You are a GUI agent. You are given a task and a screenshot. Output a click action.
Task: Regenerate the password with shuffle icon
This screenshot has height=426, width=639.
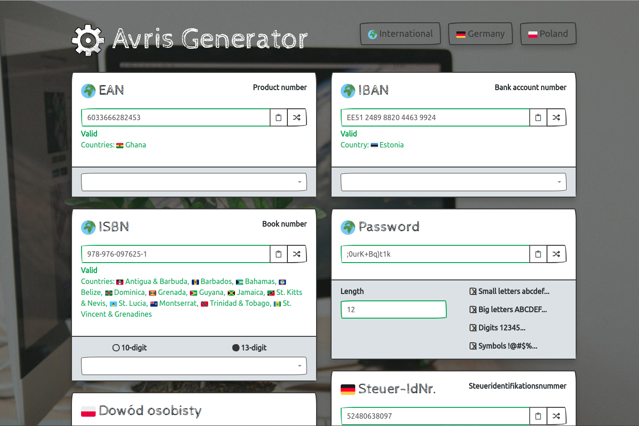557,254
